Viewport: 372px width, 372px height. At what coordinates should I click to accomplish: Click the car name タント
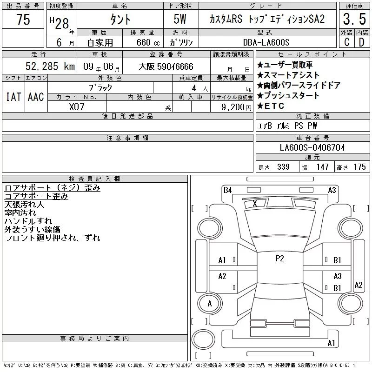[x=120, y=20]
